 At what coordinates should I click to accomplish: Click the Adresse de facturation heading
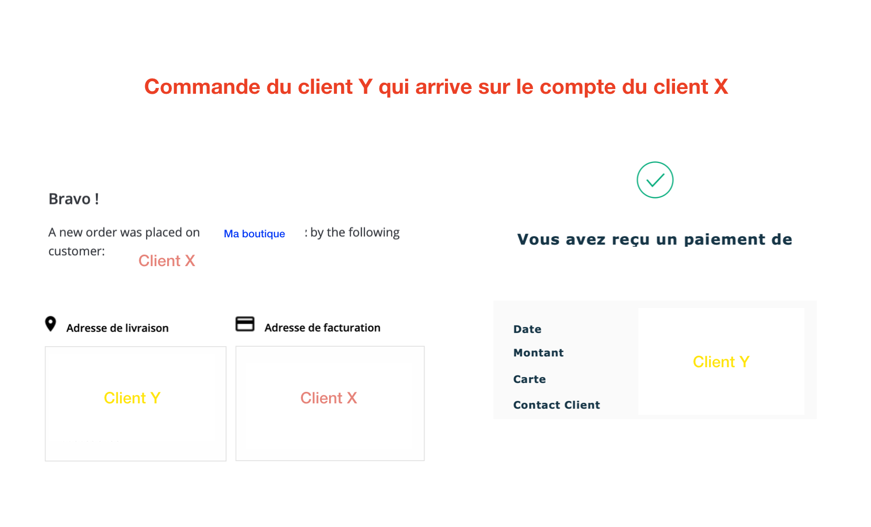[x=322, y=327]
